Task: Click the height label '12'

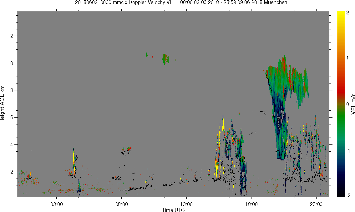Action: pos(10,36)
